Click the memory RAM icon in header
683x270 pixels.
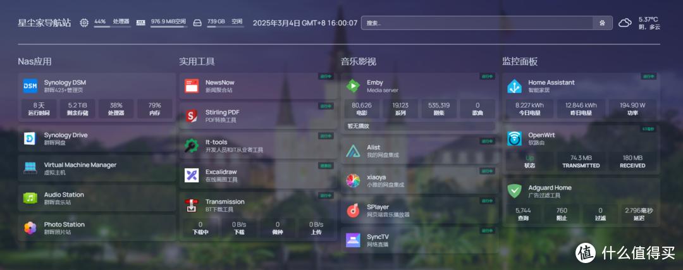(x=140, y=23)
